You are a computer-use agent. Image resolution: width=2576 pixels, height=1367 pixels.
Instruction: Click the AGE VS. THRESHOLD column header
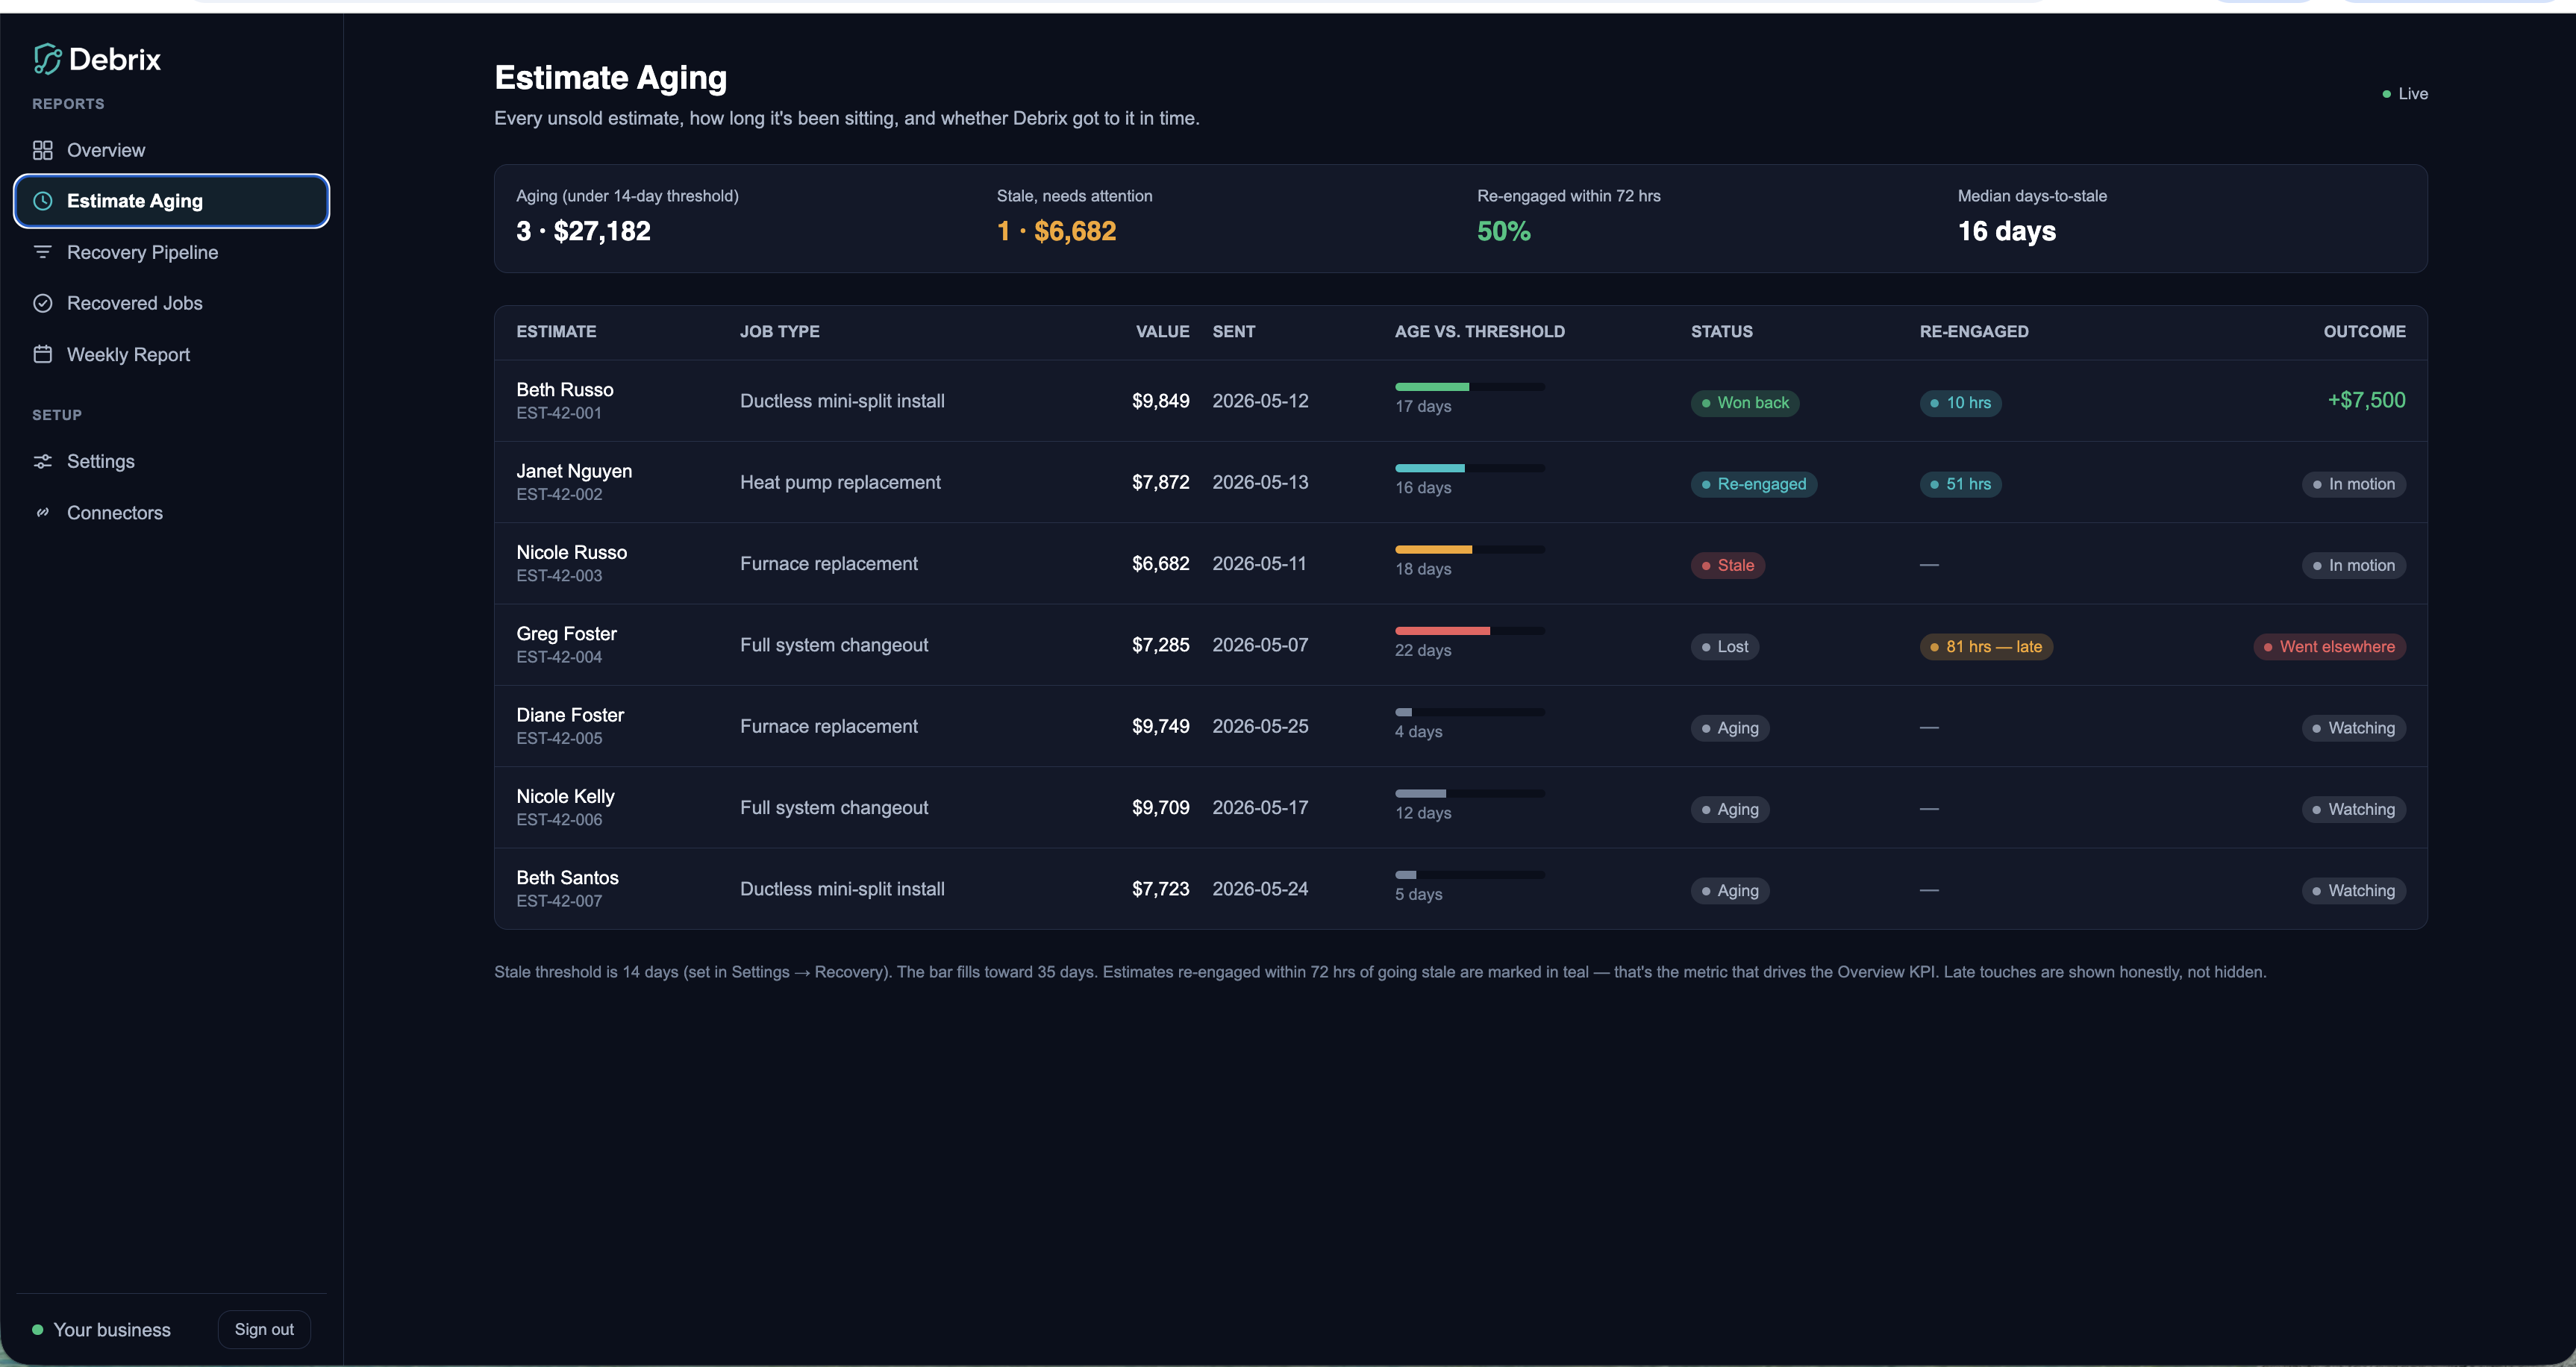click(1479, 332)
